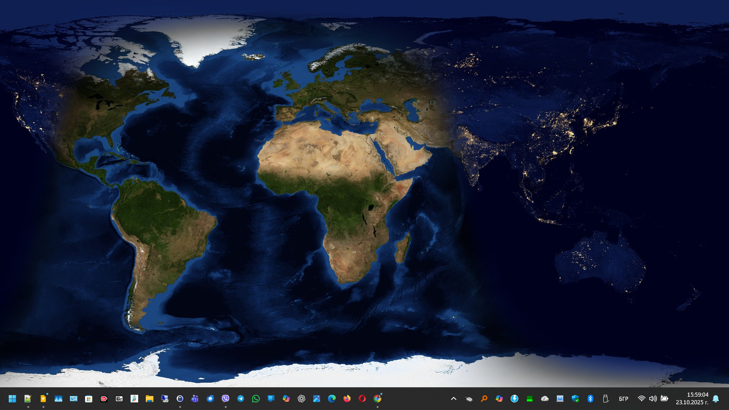Toggle the Bluetooth tray icon
This screenshot has width=729, height=410.
tap(590, 399)
